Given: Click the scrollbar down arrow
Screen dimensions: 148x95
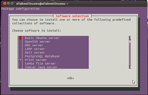Looking at the screenshot, I should [130, 67].
